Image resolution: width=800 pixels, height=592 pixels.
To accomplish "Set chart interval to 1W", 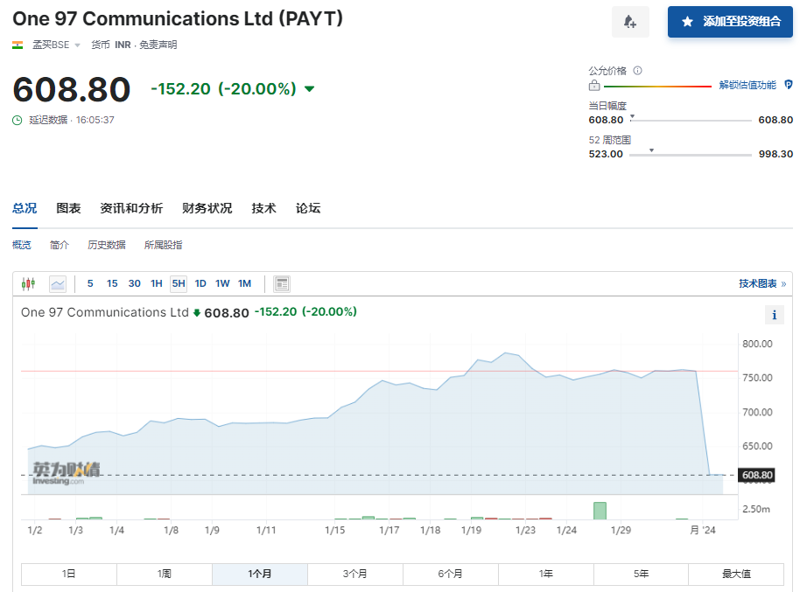I will pos(222,283).
